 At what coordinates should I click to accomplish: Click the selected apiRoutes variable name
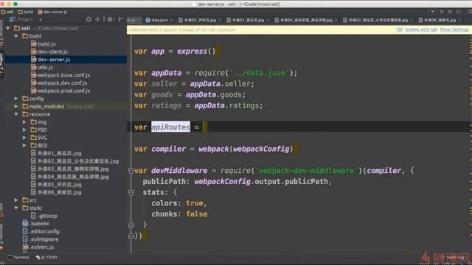pos(170,127)
